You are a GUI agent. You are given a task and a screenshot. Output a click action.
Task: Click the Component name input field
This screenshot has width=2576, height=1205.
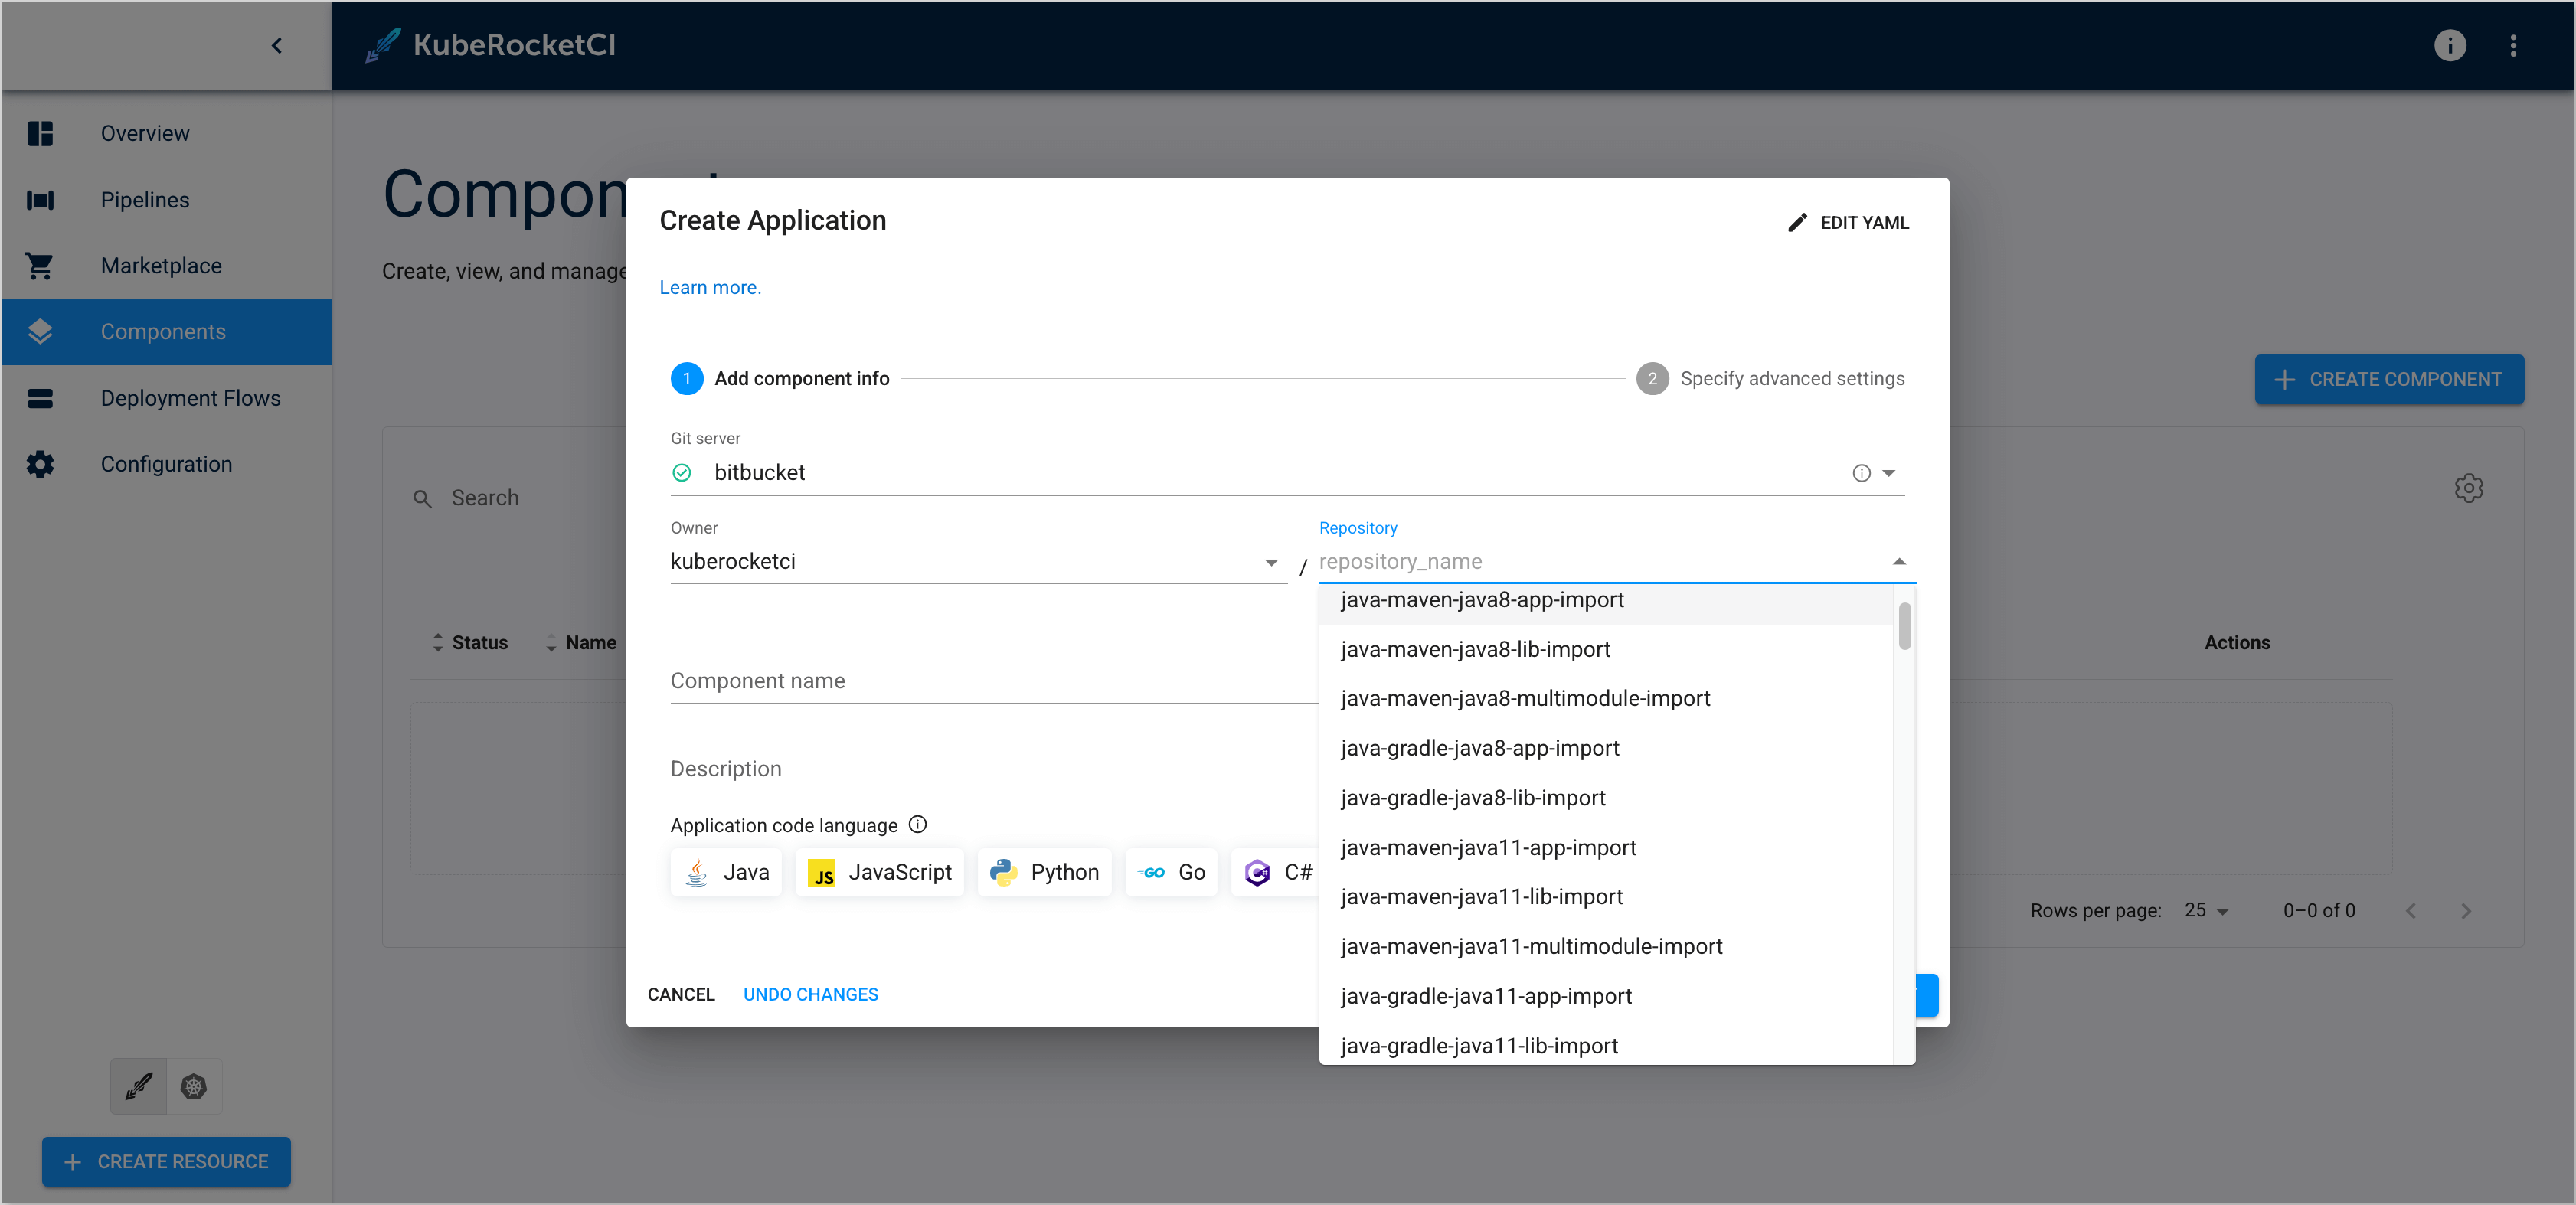(990, 681)
